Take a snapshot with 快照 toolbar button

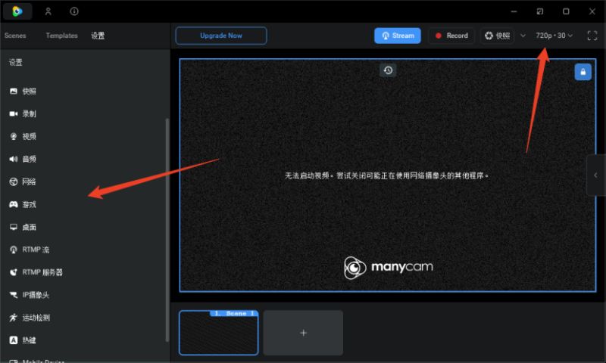click(498, 36)
